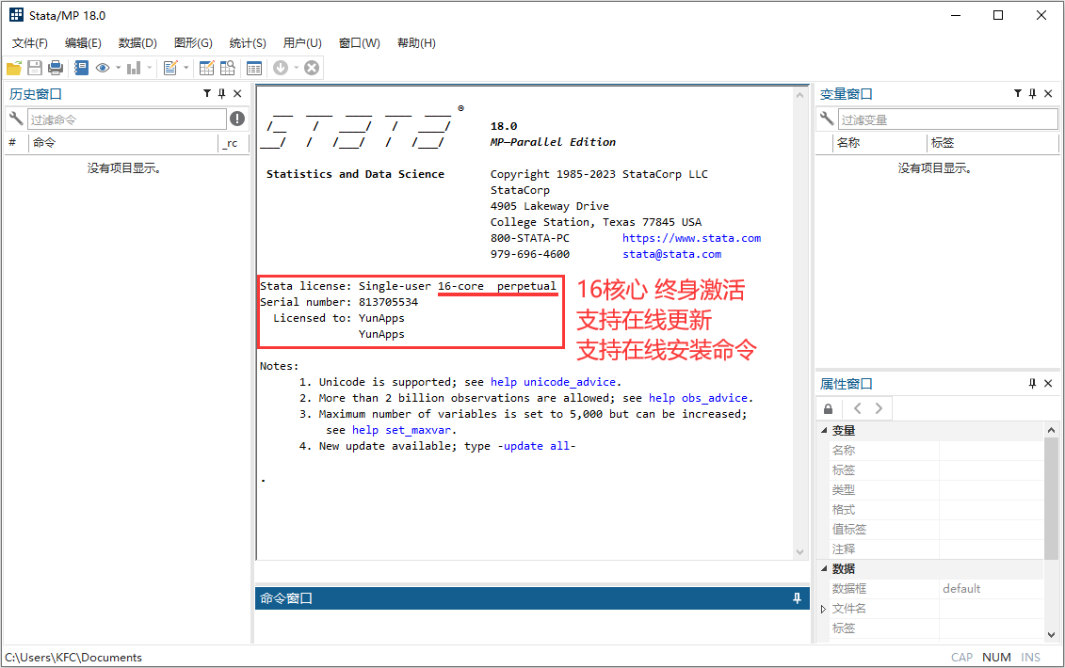Click the help obs_advice link

(x=698, y=398)
